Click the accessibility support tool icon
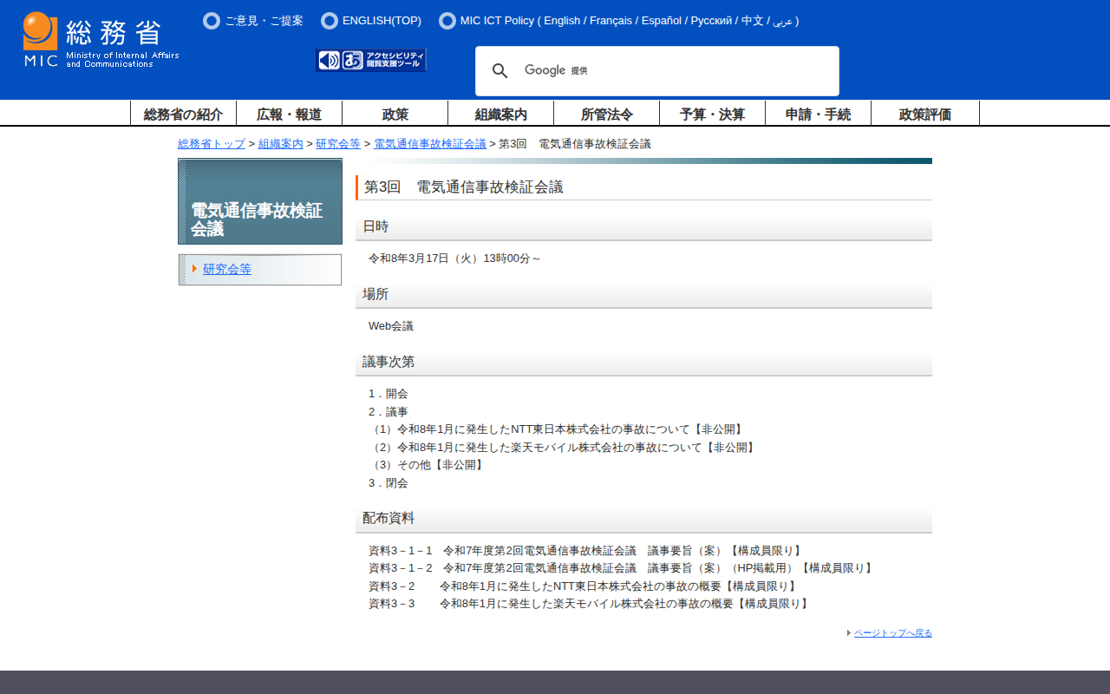This screenshot has width=1110, height=694. pyautogui.click(x=371, y=60)
